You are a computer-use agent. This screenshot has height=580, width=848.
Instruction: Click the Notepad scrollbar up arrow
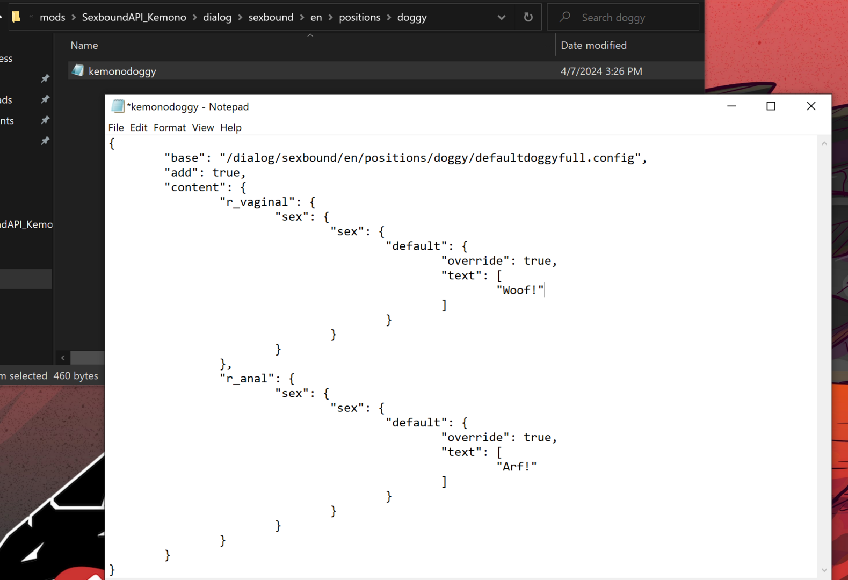pyautogui.click(x=824, y=143)
